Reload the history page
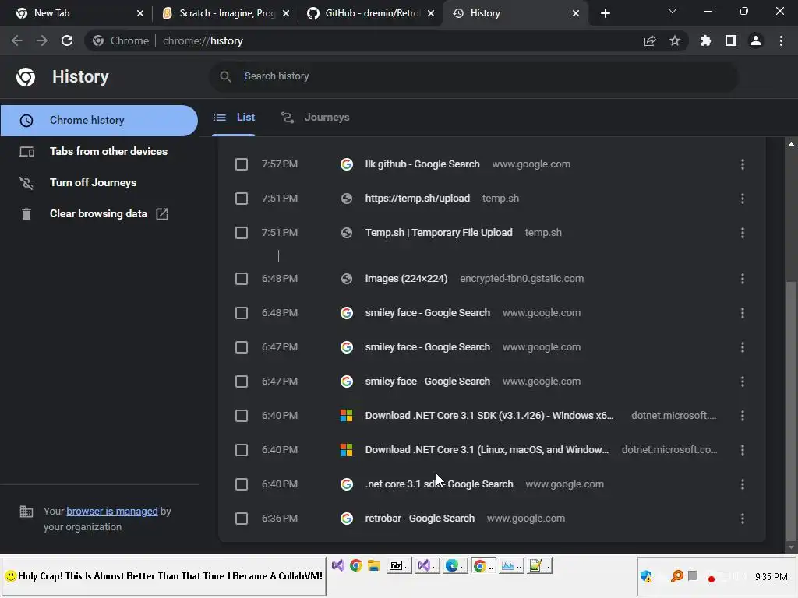The image size is (798, 598). (67, 40)
